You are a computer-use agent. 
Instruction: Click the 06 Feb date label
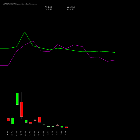point(39,133)
